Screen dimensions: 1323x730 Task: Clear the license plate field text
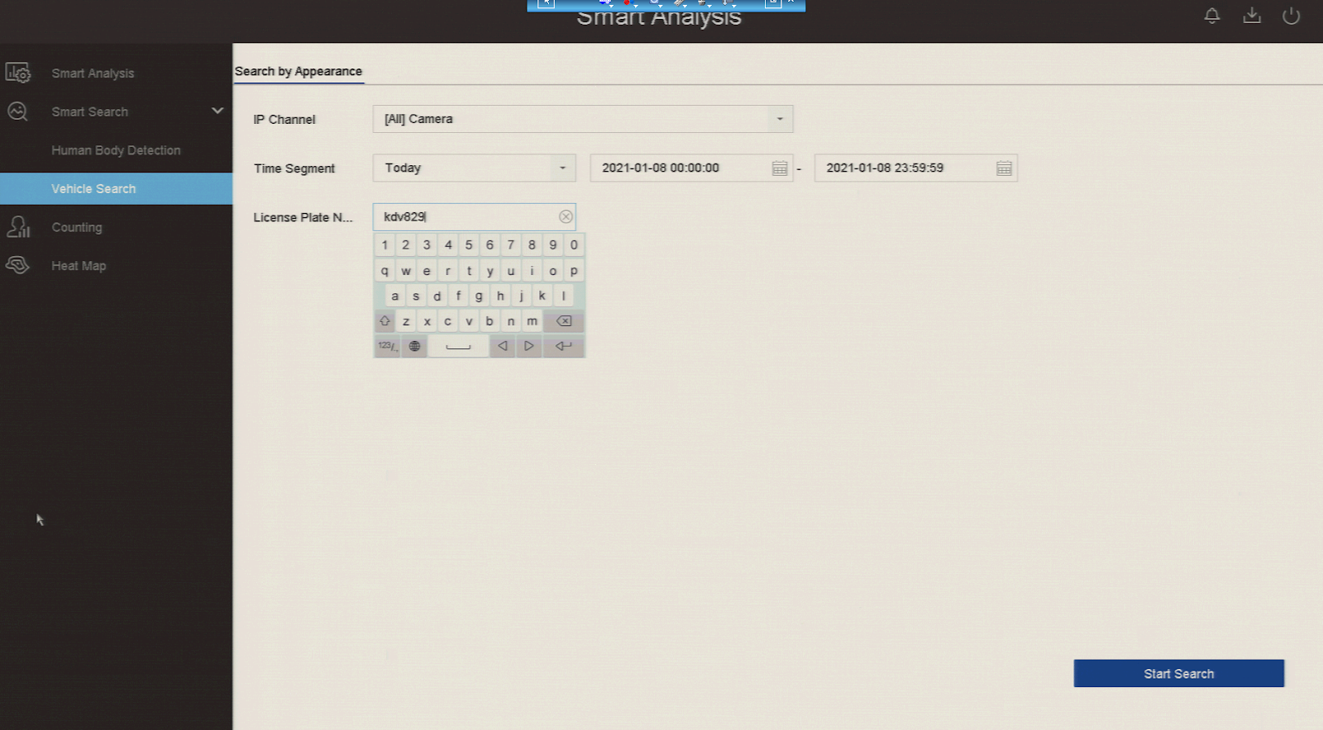tap(566, 216)
